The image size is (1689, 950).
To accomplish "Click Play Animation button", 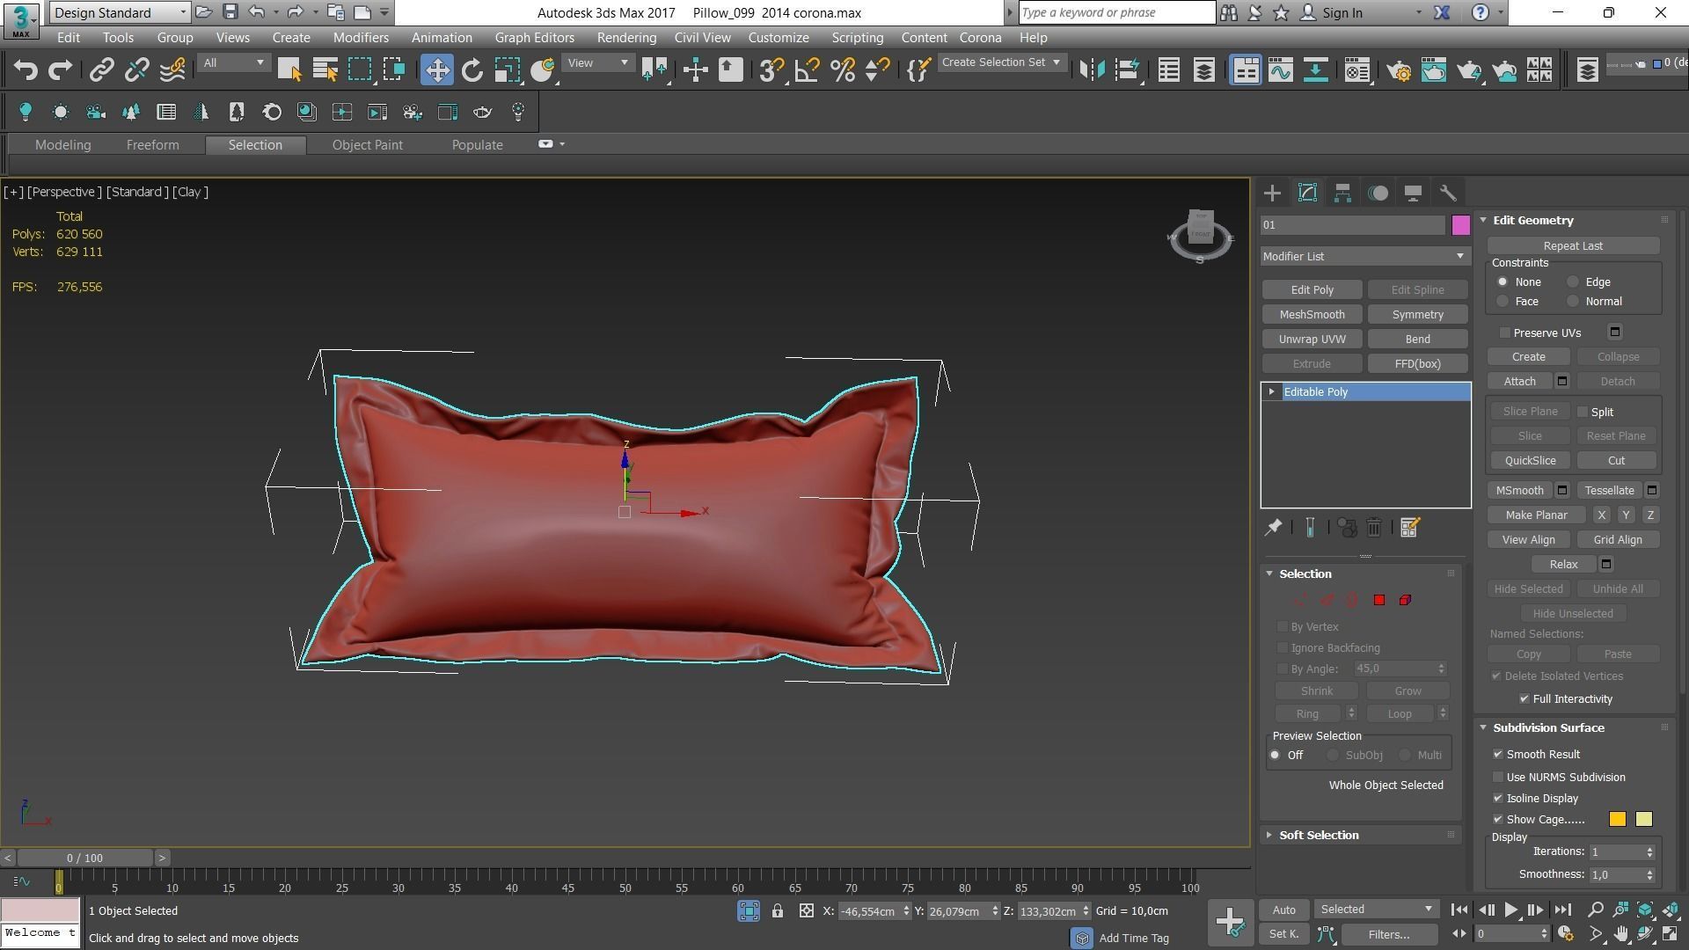I will (1510, 910).
